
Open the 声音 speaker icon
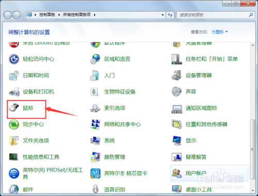176,92
